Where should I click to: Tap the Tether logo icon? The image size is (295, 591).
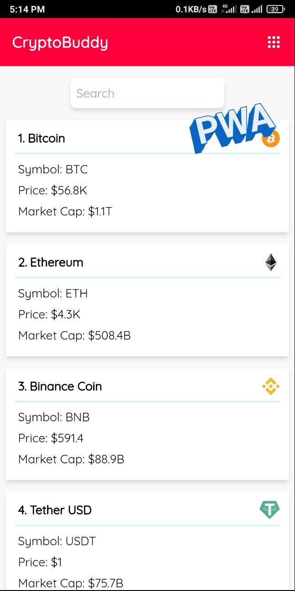point(270,510)
